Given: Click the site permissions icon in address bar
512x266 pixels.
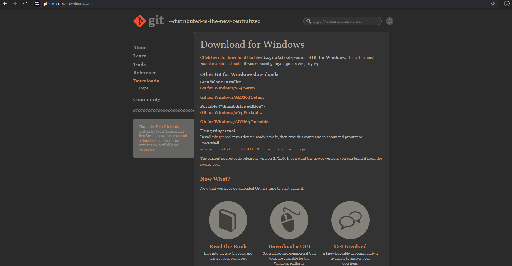Looking at the screenshot, I should tap(37, 4).
